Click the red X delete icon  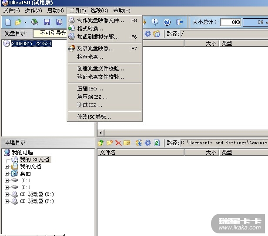pyautogui.click(x=118, y=143)
